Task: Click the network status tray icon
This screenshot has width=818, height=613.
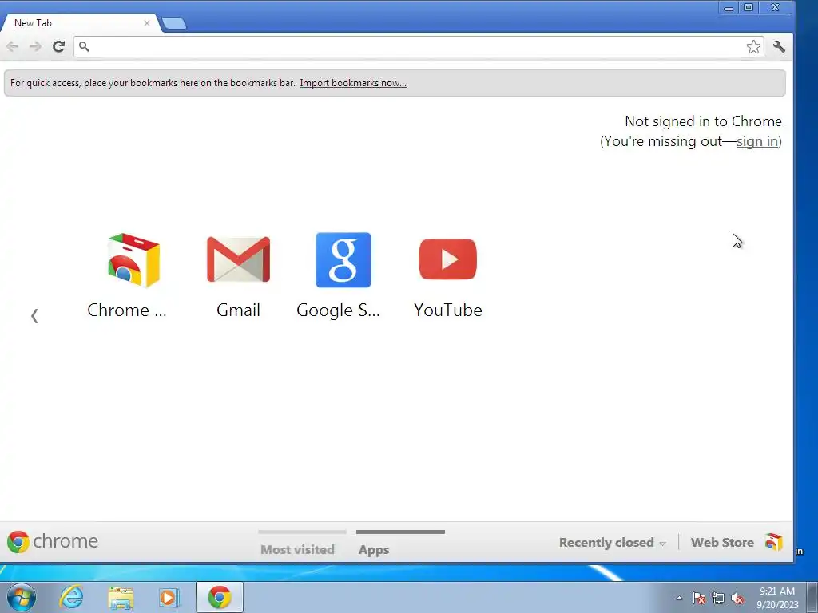Action: (718, 598)
